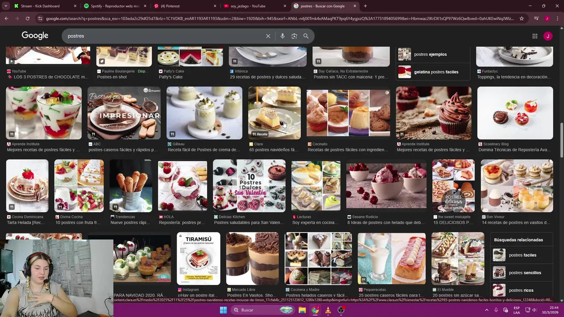Bookmark this page with the star icon
The width and height of the screenshot is (564, 317).
tap(522, 18)
